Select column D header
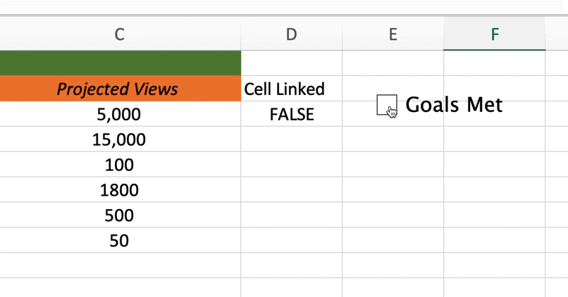This screenshot has height=297, width=568. point(291,34)
